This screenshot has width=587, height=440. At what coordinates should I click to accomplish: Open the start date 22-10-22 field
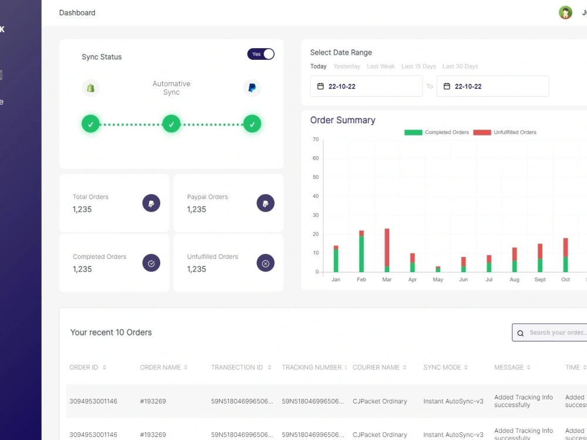[366, 86]
